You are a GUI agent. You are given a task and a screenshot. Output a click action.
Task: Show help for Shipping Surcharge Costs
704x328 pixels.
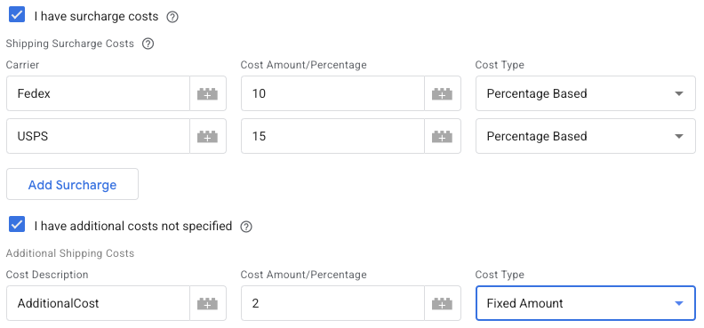point(148,44)
